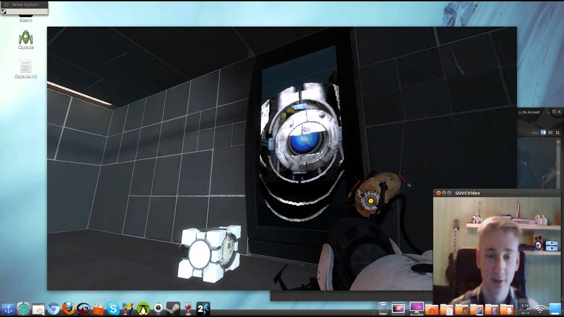This screenshot has height=317, width=564.
Task: Minimize the Steam window
Action: click(x=549, y=112)
